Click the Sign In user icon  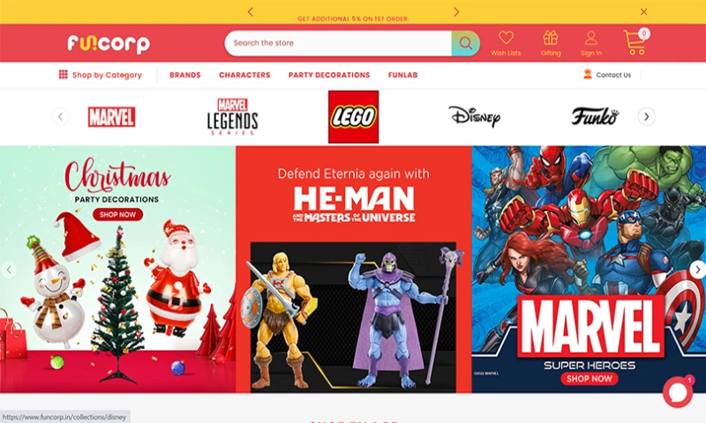coord(590,38)
